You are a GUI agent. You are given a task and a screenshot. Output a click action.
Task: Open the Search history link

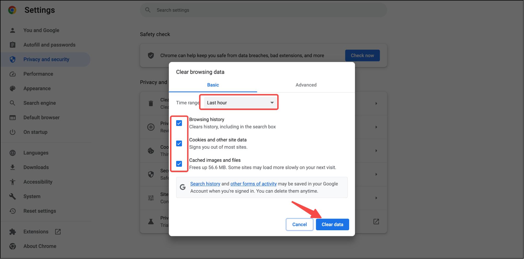[205, 184]
